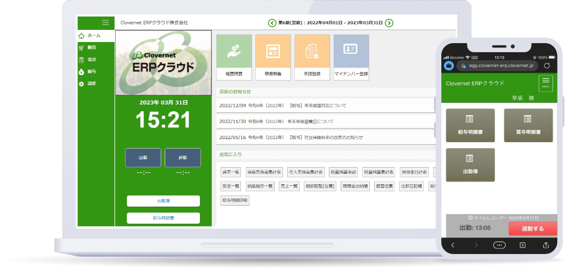
Task: Open 設定 in the sidebar
Action: [96, 84]
